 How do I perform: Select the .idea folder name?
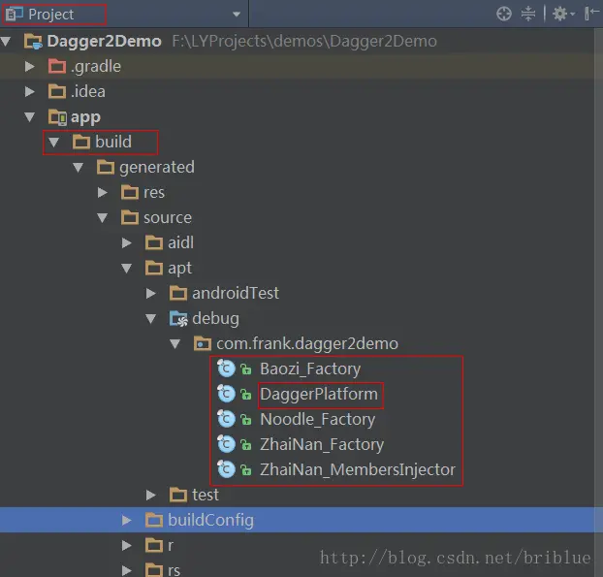point(87,91)
